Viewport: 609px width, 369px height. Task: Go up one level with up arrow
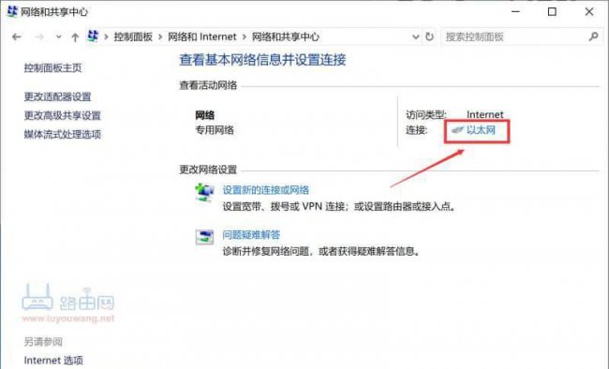coord(75,37)
